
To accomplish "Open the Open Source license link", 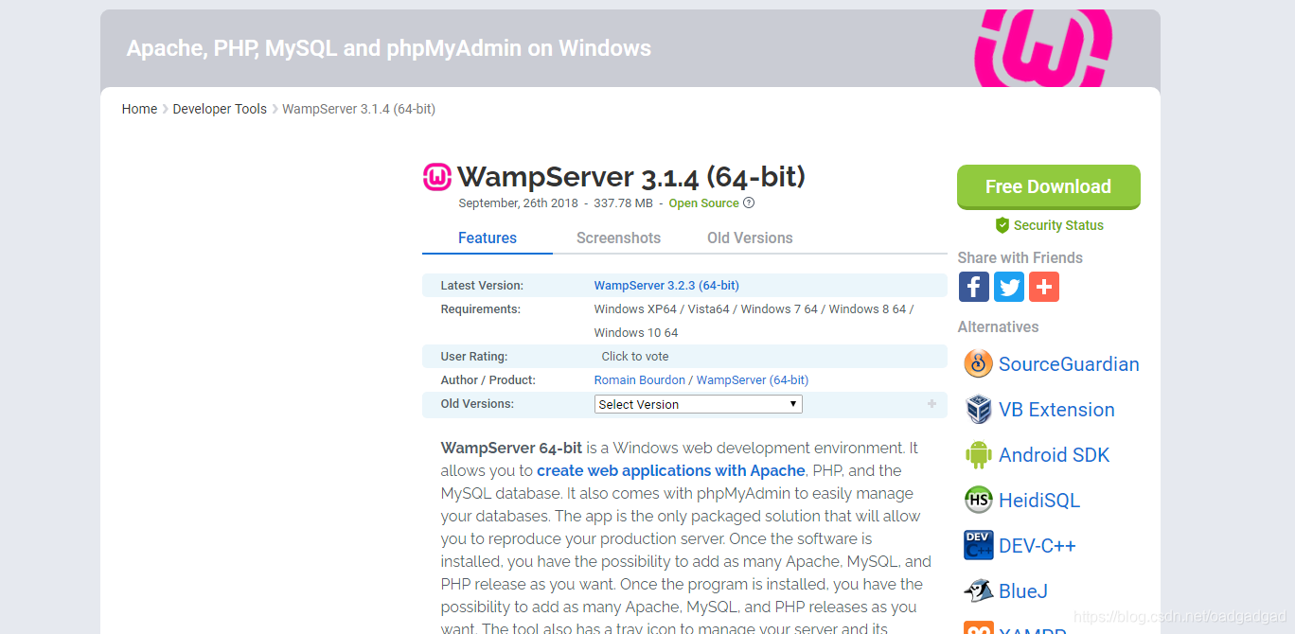I will point(703,203).
